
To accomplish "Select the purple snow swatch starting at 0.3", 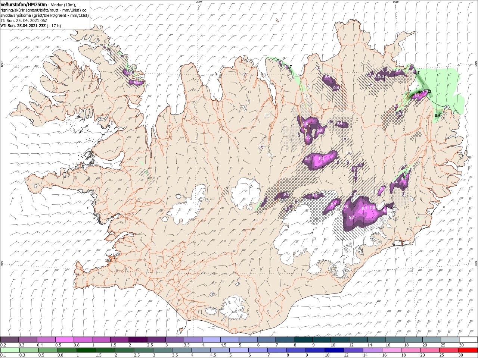I will [28, 339].
